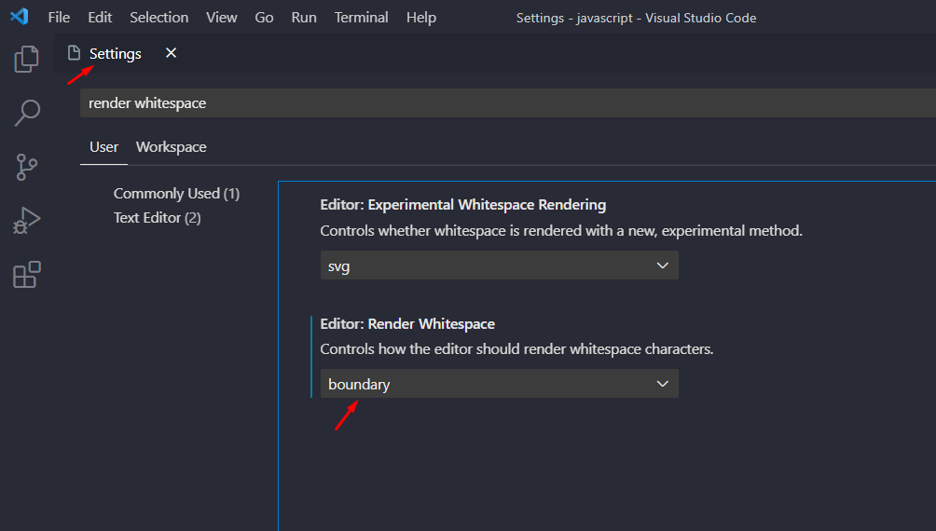Screen dimensions: 936x531
Task: Click the Settings tab file icon
Action: (75, 54)
